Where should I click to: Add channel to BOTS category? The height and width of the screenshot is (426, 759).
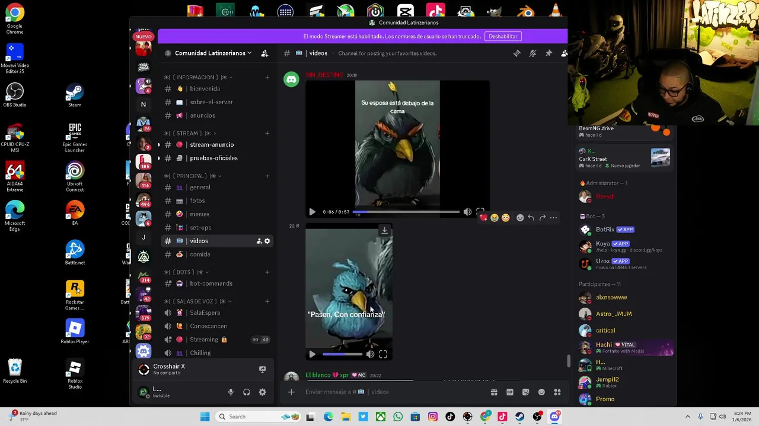click(x=267, y=272)
